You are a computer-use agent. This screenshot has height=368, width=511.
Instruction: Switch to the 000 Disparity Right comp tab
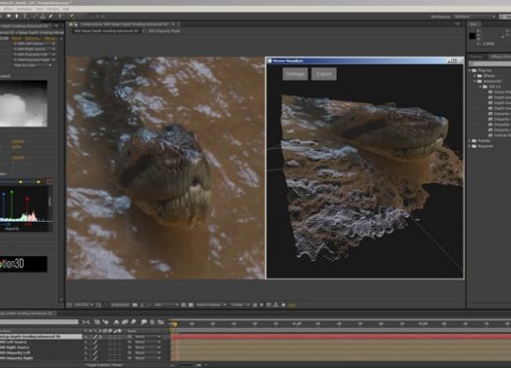coord(164,31)
